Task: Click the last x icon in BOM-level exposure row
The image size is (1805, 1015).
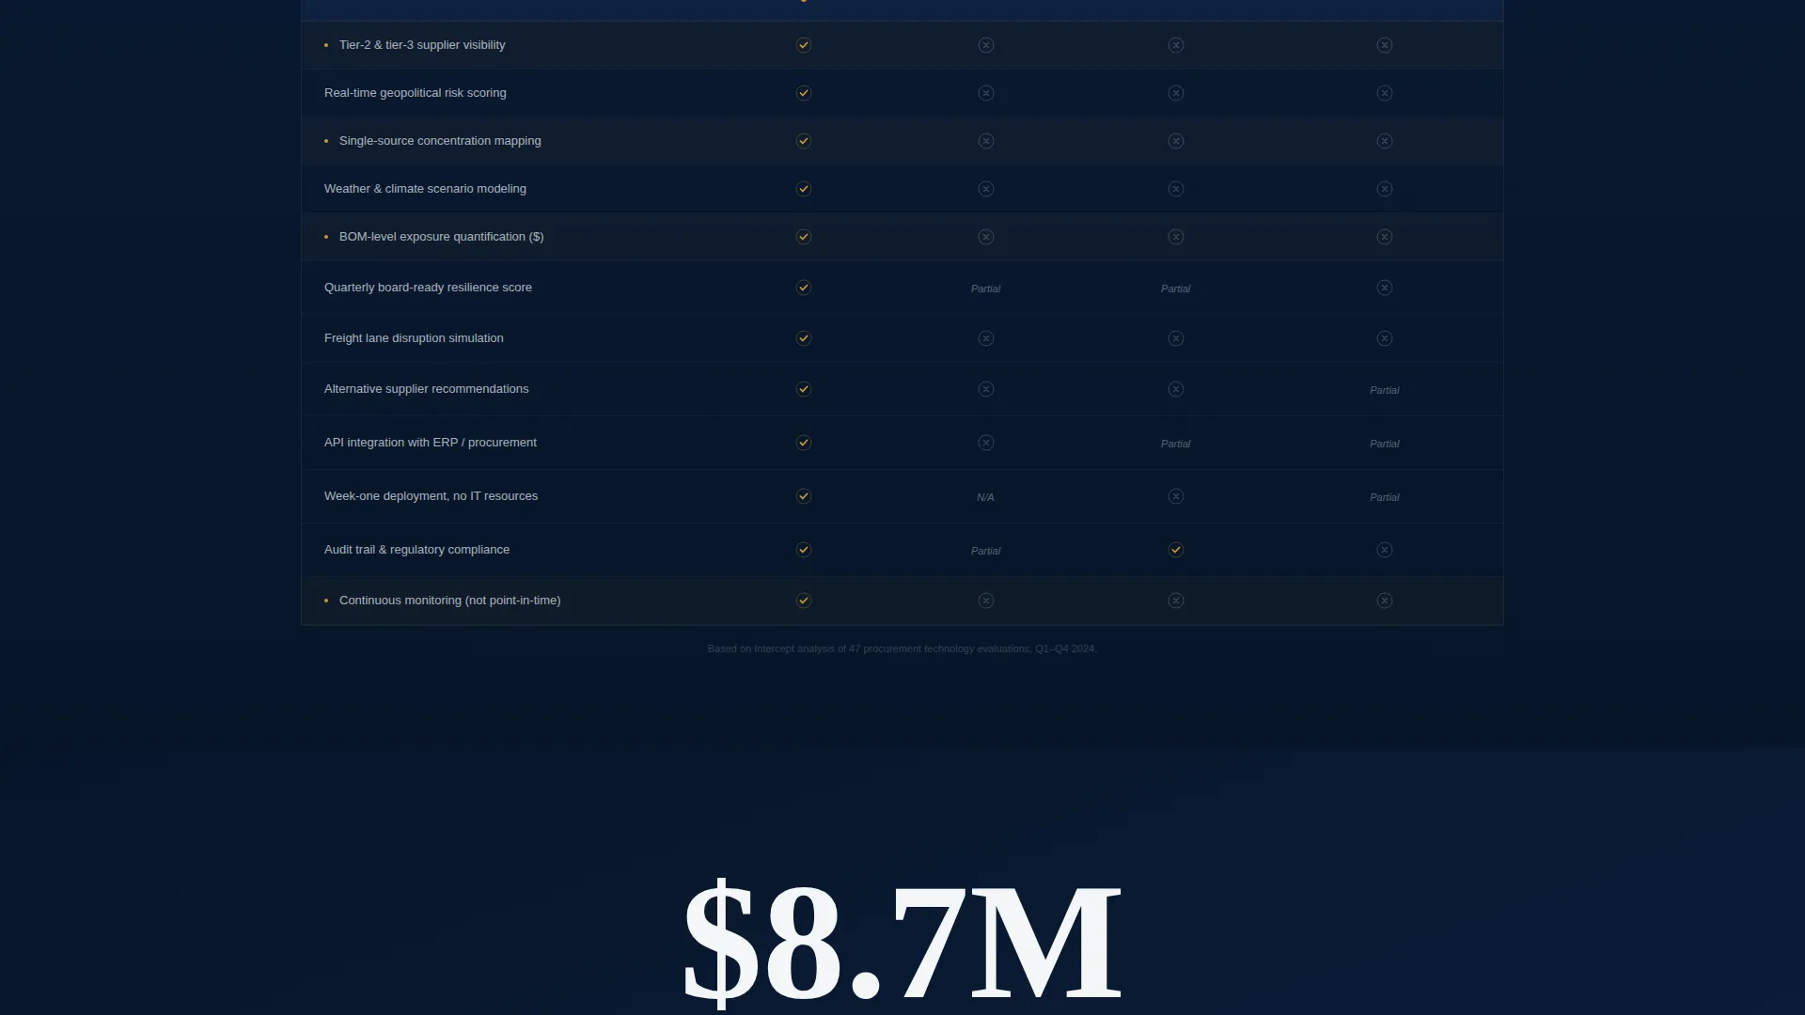Action: pos(1385,237)
